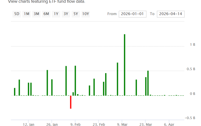
Task: Click the To date field 2026-04-14
Action: pos(171,14)
